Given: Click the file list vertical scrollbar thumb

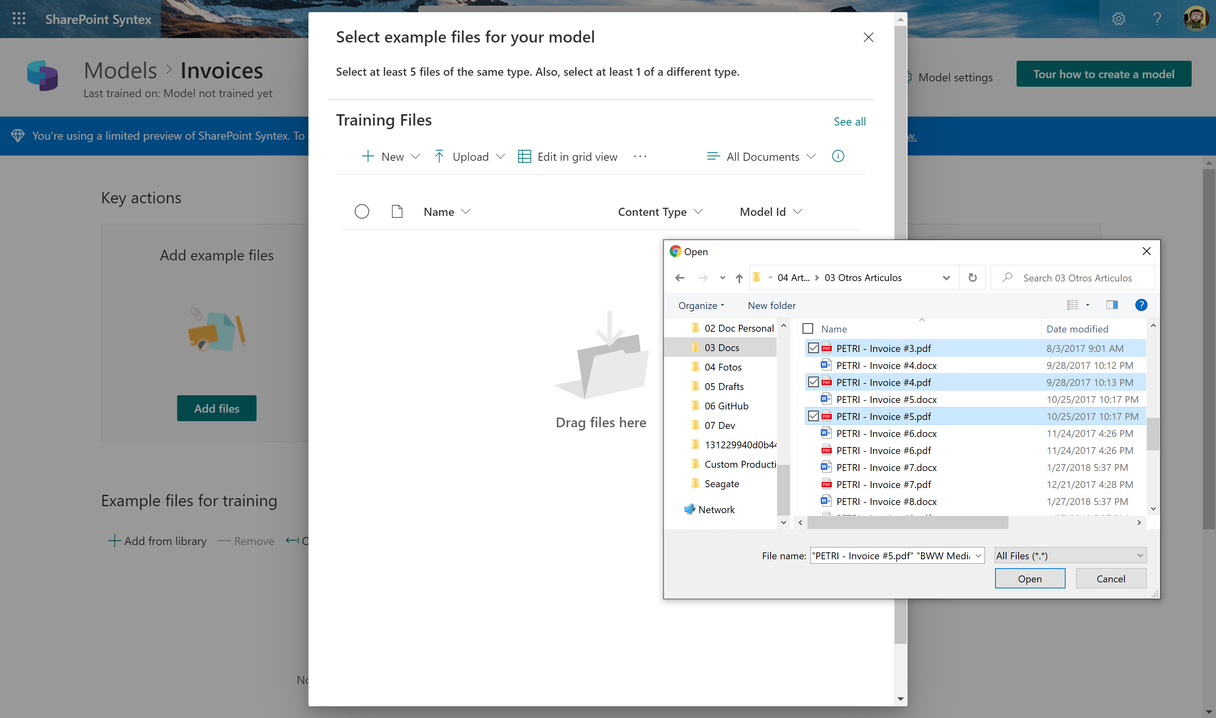Looking at the screenshot, I should point(1152,434).
